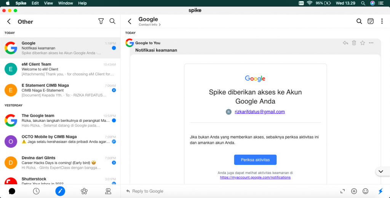This screenshot has height=198, width=390.
Task: Toggle unread dot on Google email
Action: point(114,48)
